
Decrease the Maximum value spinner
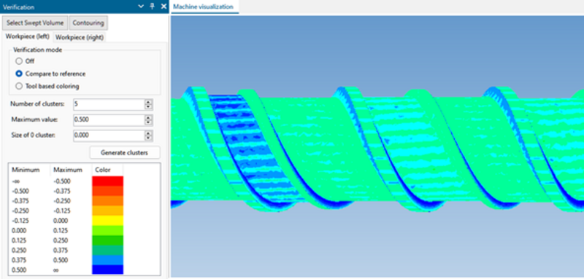pos(149,122)
